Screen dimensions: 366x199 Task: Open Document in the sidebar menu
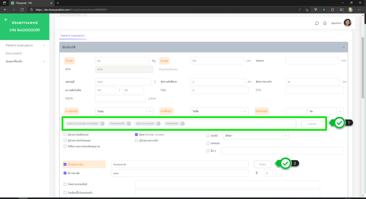(14, 53)
